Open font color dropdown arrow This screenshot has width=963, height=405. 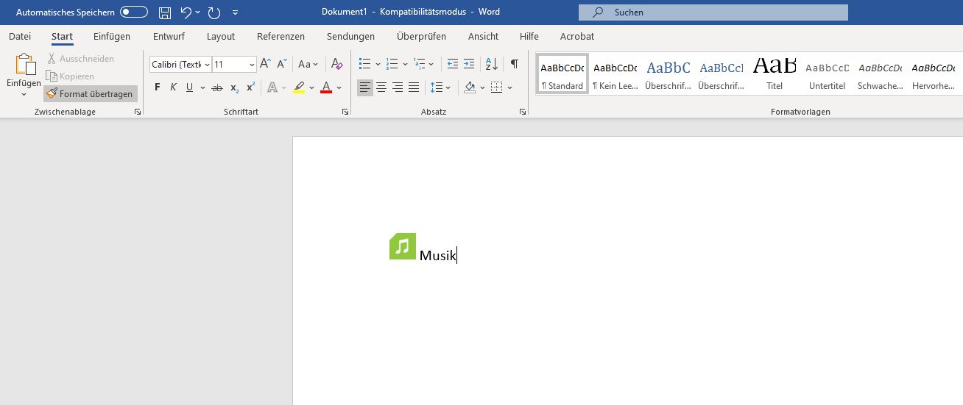(339, 87)
